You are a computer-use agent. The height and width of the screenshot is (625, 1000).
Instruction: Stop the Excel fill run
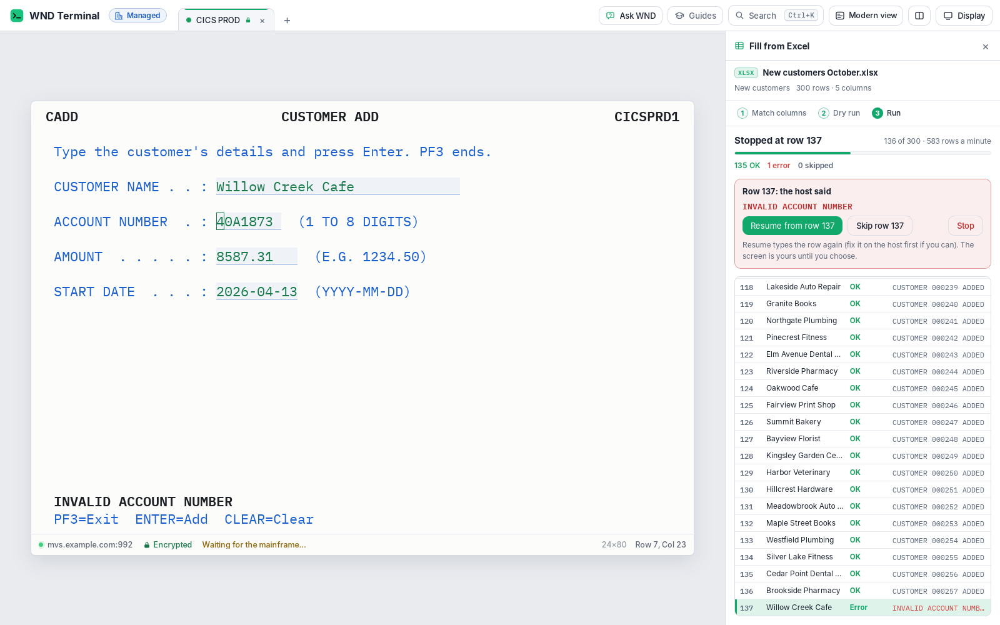966,226
